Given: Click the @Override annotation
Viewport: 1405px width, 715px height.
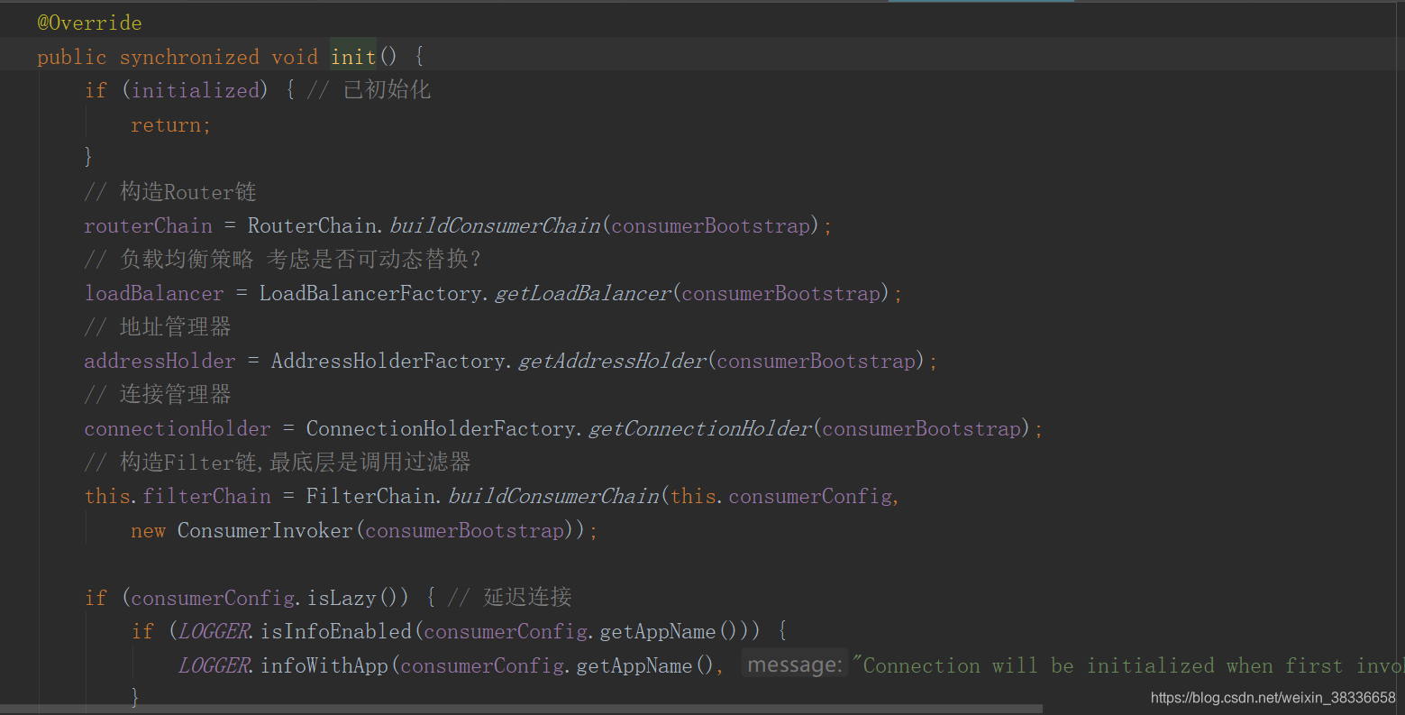Looking at the screenshot, I should (x=89, y=23).
